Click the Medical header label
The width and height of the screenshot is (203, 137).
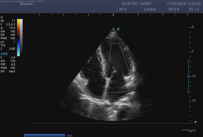tap(26, 4)
